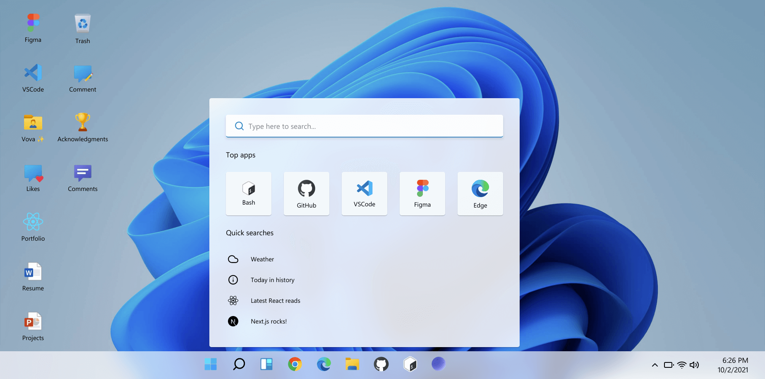Screen dimensions: 765x379
Task: Launch Chrome from the taskbar
Action: click(295, 365)
